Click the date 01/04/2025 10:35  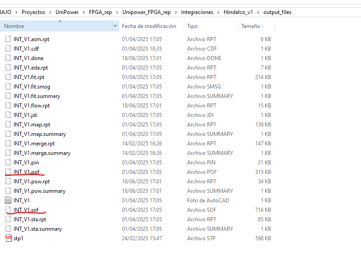coord(142,49)
